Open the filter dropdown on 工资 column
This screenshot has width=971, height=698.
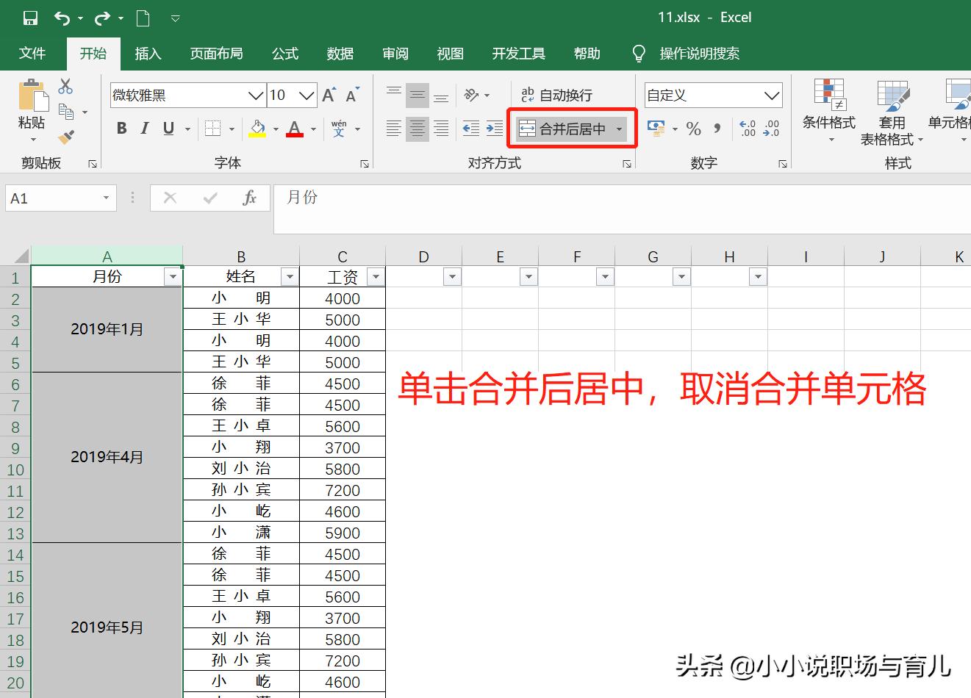[x=376, y=276]
